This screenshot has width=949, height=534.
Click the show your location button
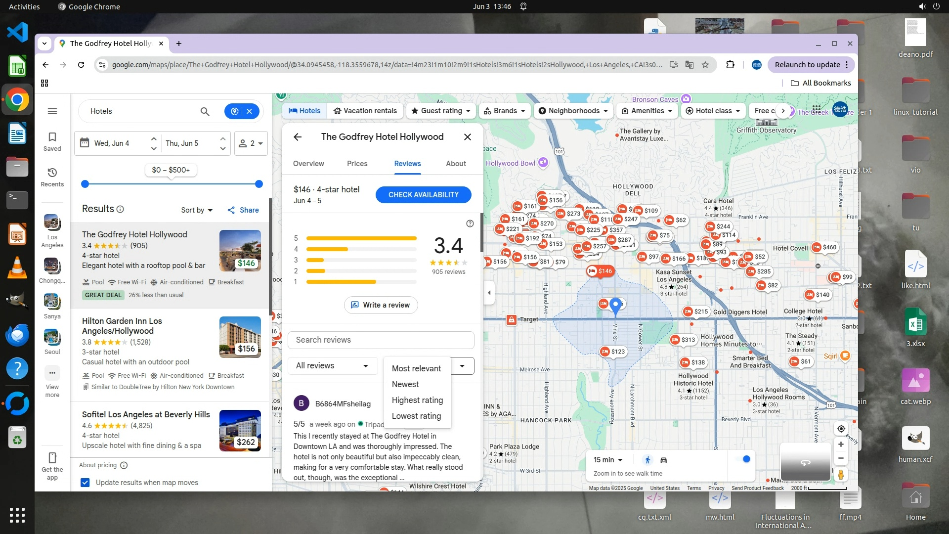pyautogui.click(x=841, y=429)
